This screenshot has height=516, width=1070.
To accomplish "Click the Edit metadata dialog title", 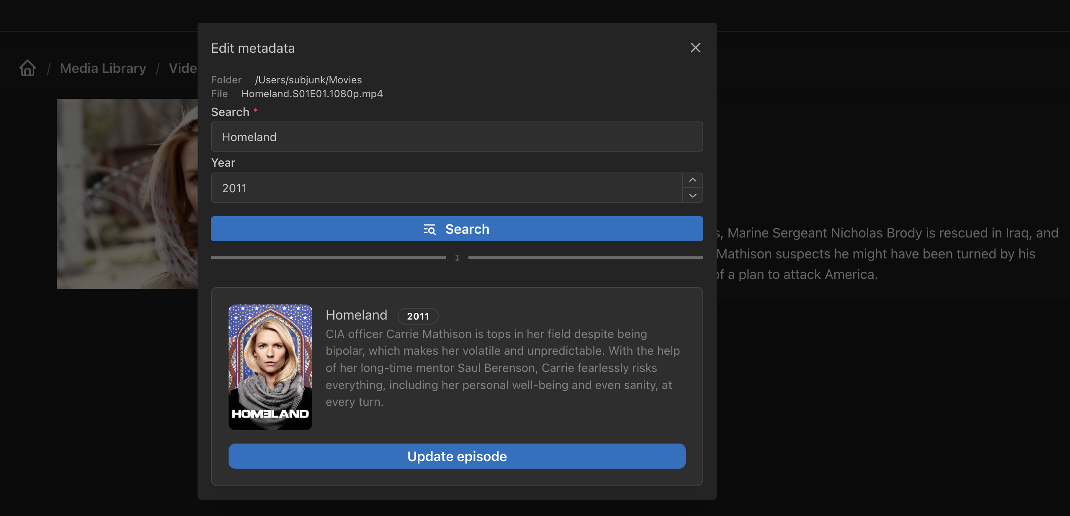I will point(253,48).
